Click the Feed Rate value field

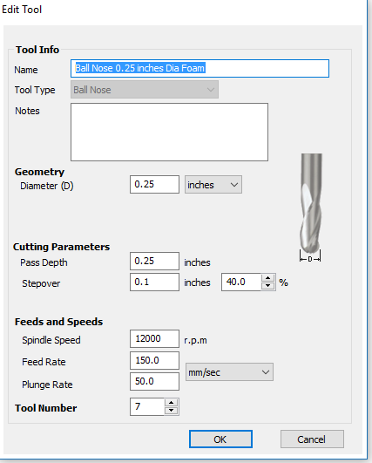click(x=154, y=360)
